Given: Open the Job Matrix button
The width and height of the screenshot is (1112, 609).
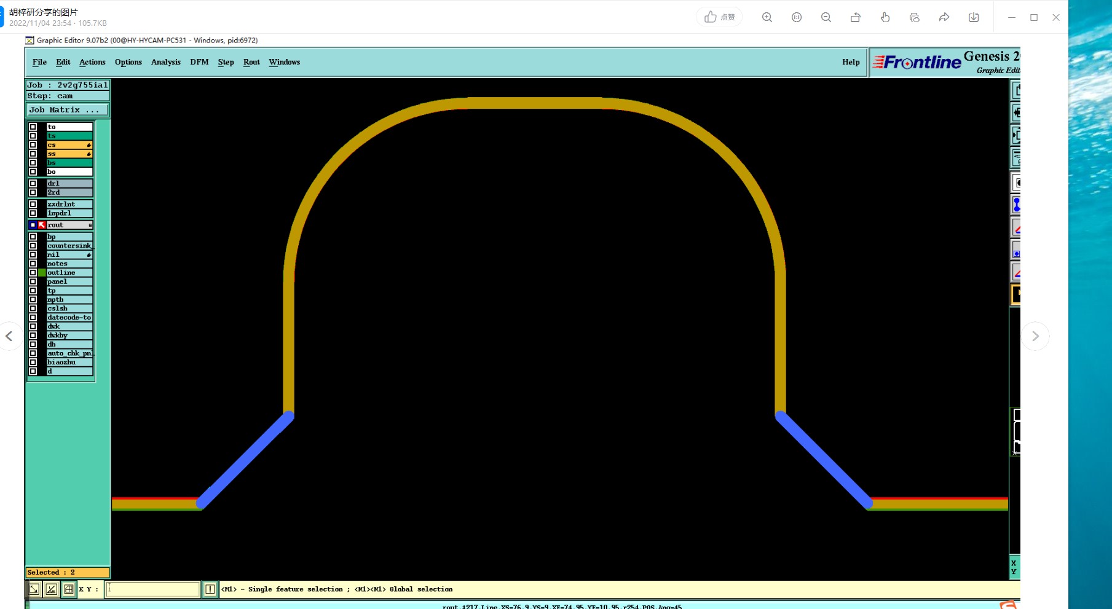Looking at the screenshot, I should point(67,110).
